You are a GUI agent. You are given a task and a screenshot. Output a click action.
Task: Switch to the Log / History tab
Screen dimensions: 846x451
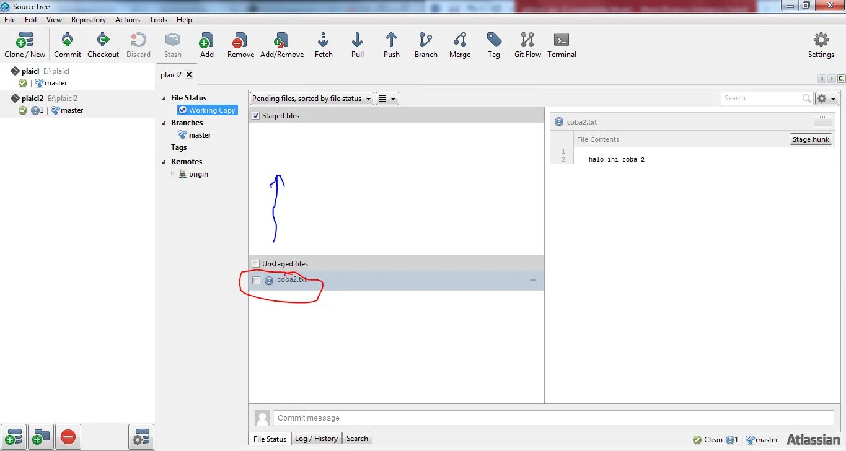click(x=316, y=439)
